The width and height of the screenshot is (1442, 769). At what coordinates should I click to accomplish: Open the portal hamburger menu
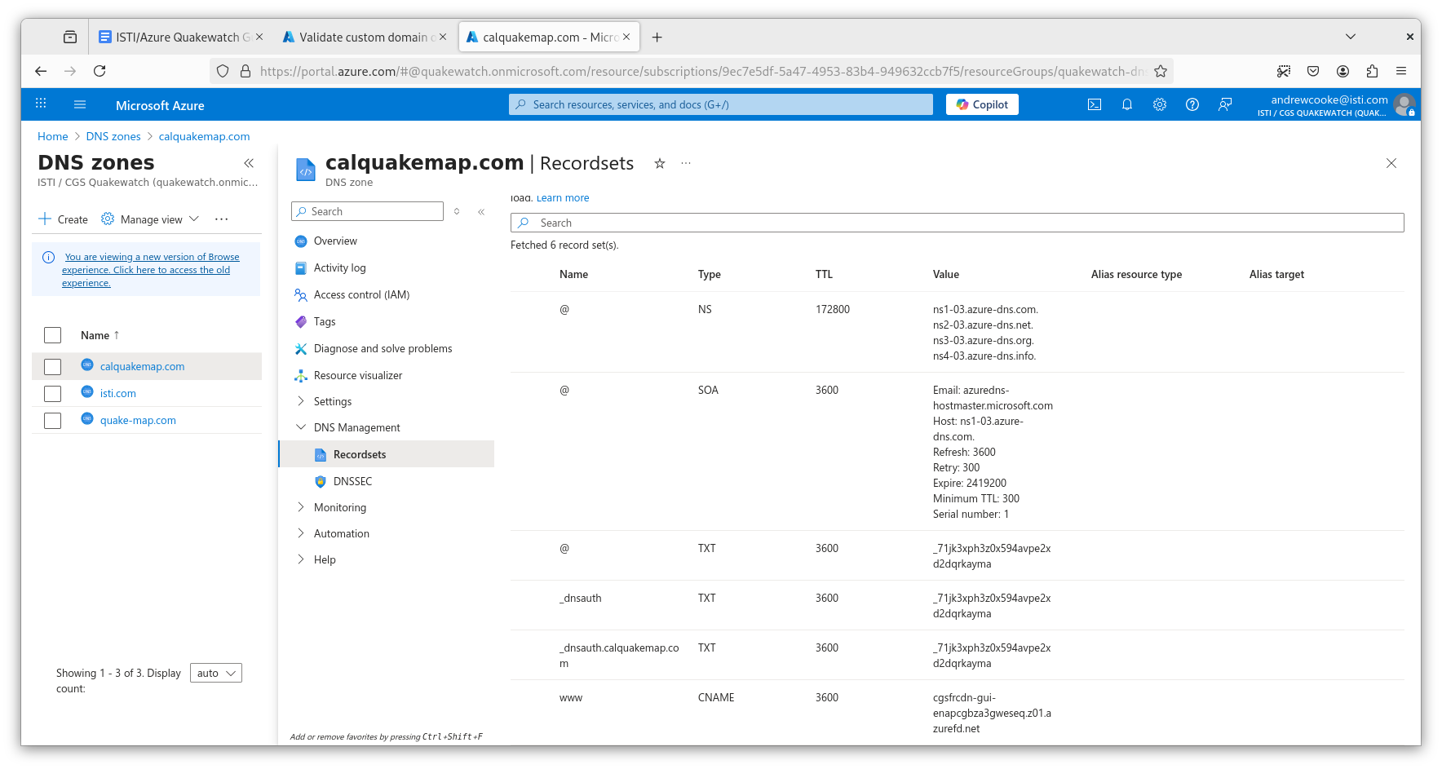80,104
